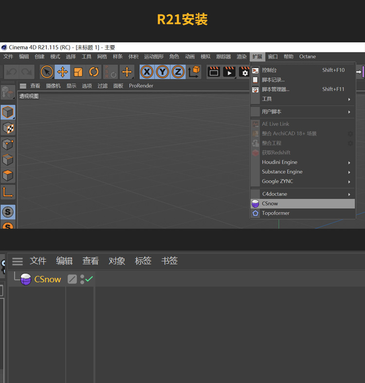The height and width of the screenshot is (383, 365).
Task: Choose 脚本管理器... menu entry
Action: (303, 90)
